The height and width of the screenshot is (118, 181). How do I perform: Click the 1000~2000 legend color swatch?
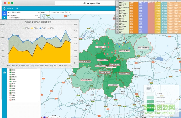(150, 97)
